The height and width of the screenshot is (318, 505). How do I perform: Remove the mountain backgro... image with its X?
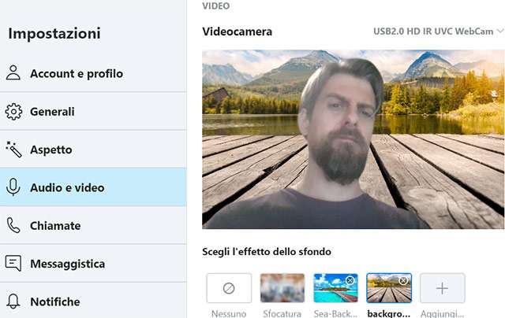point(403,281)
